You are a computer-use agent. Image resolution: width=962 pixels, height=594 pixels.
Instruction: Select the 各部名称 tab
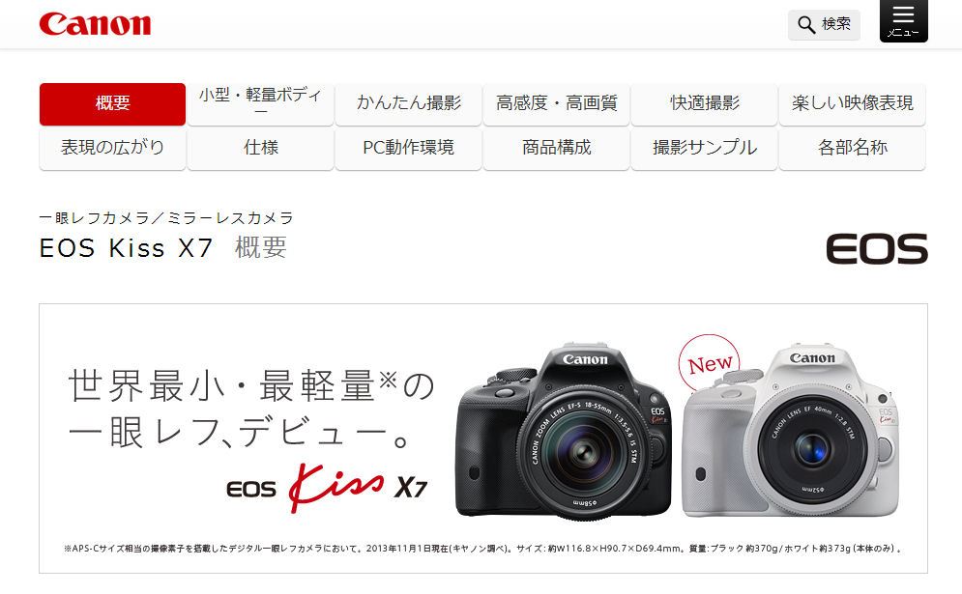pos(852,148)
